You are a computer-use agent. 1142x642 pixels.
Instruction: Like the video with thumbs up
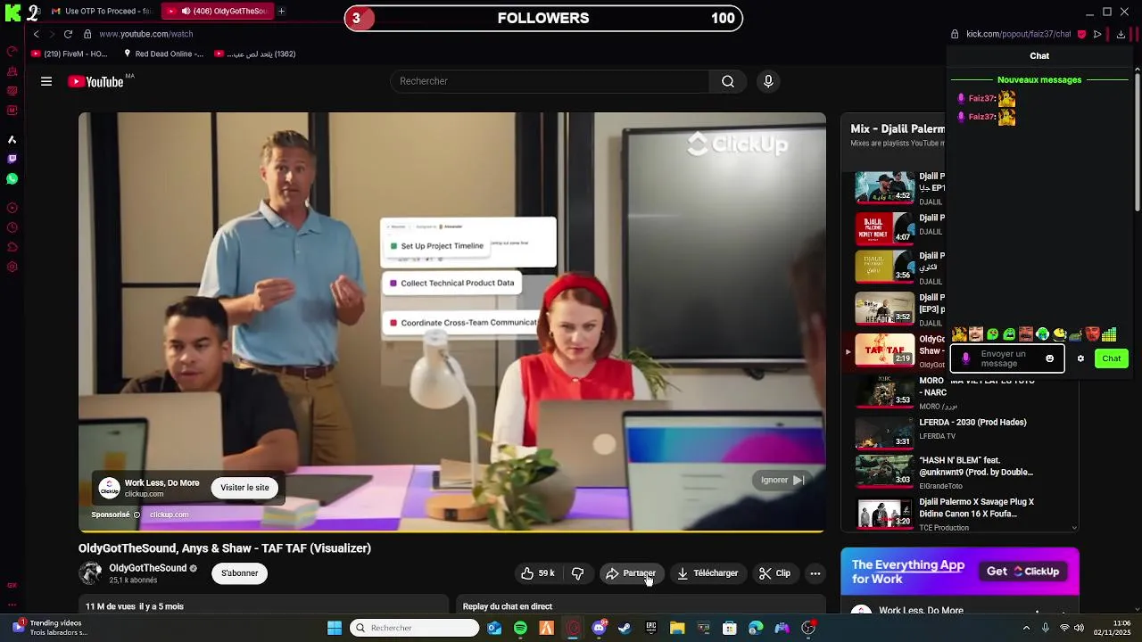point(538,573)
